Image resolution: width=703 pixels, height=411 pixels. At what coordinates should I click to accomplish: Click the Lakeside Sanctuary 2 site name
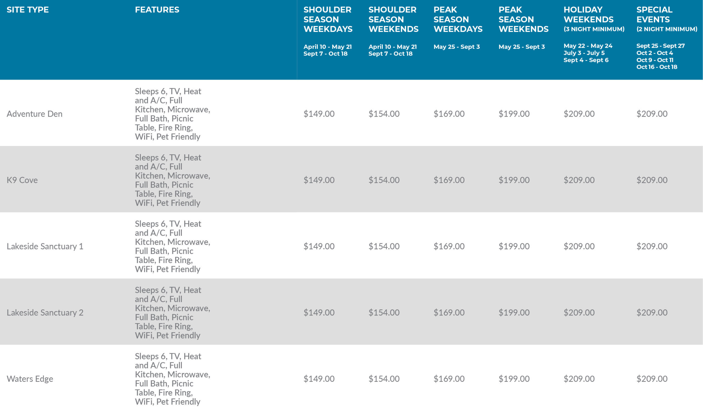click(x=45, y=312)
